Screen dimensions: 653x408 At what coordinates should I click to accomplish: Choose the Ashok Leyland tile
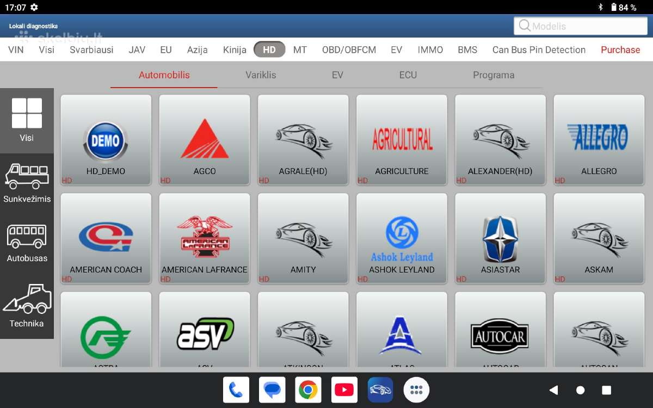402,238
